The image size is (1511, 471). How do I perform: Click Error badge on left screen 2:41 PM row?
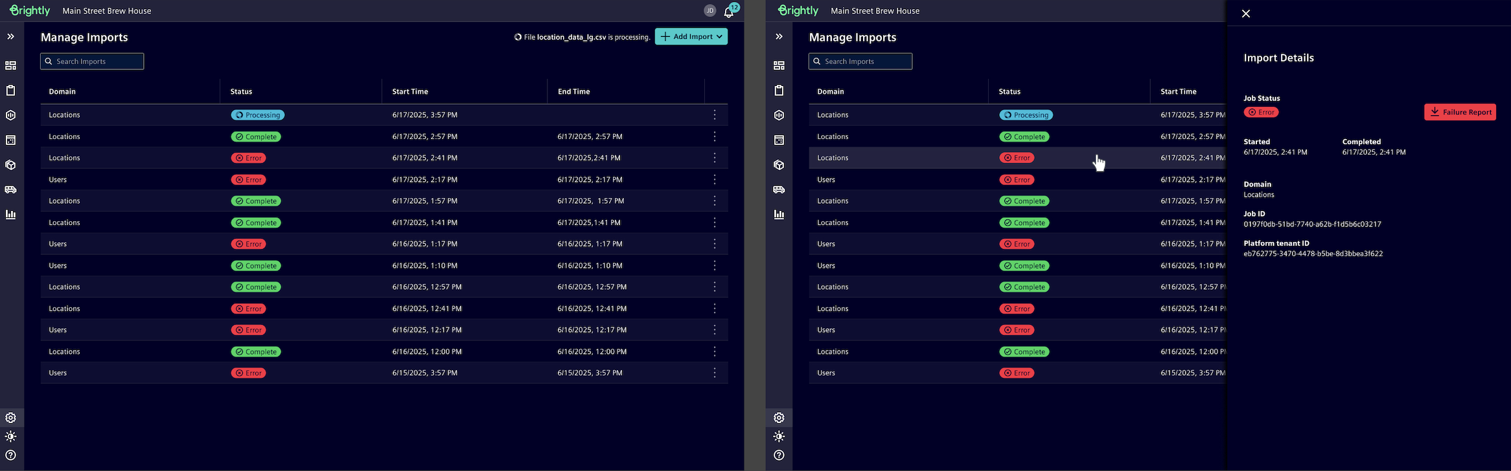(x=249, y=158)
